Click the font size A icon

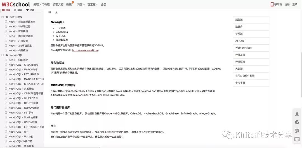[x=56, y=13]
